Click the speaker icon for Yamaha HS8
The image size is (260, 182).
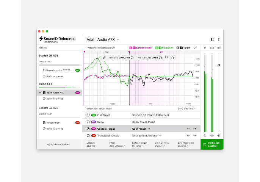[44, 122]
